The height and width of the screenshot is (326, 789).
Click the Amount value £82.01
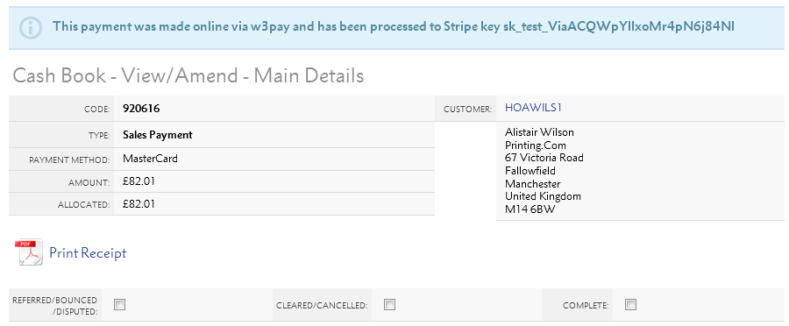coord(139,181)
